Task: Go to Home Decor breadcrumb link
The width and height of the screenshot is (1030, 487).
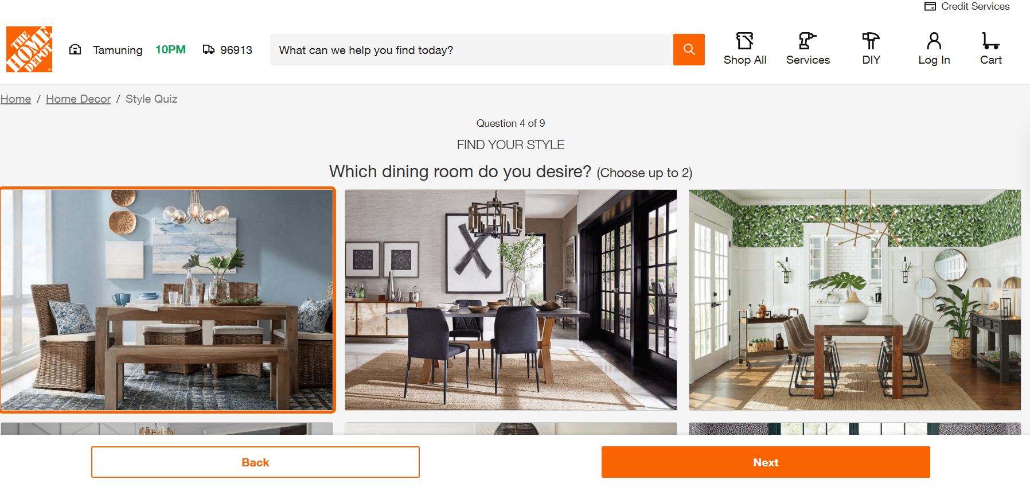Action: pyautogui.click(x=78, y=99)
